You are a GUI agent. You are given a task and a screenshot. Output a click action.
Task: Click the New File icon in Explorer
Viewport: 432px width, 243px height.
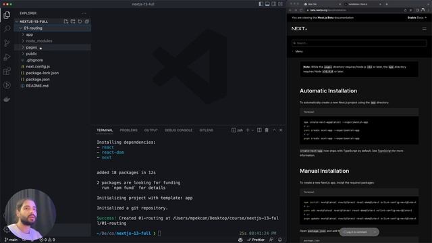pos(66,22)
